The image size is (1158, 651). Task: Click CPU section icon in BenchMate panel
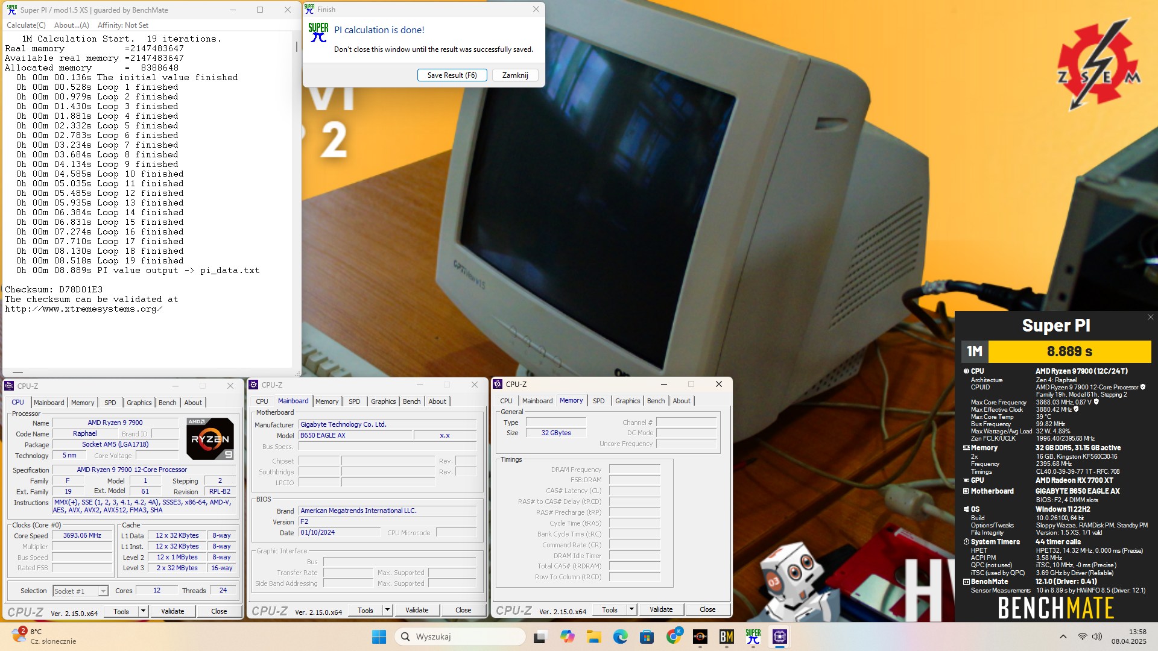[x=966, y=371]
